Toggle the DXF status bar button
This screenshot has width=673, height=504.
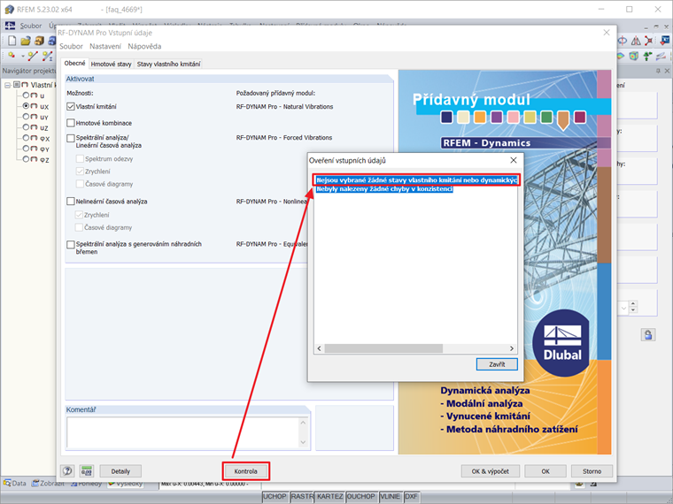pos(411,496)
